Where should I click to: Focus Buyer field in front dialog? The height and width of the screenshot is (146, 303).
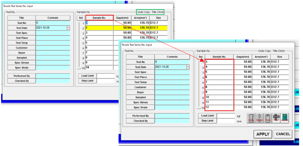point(172,92)
